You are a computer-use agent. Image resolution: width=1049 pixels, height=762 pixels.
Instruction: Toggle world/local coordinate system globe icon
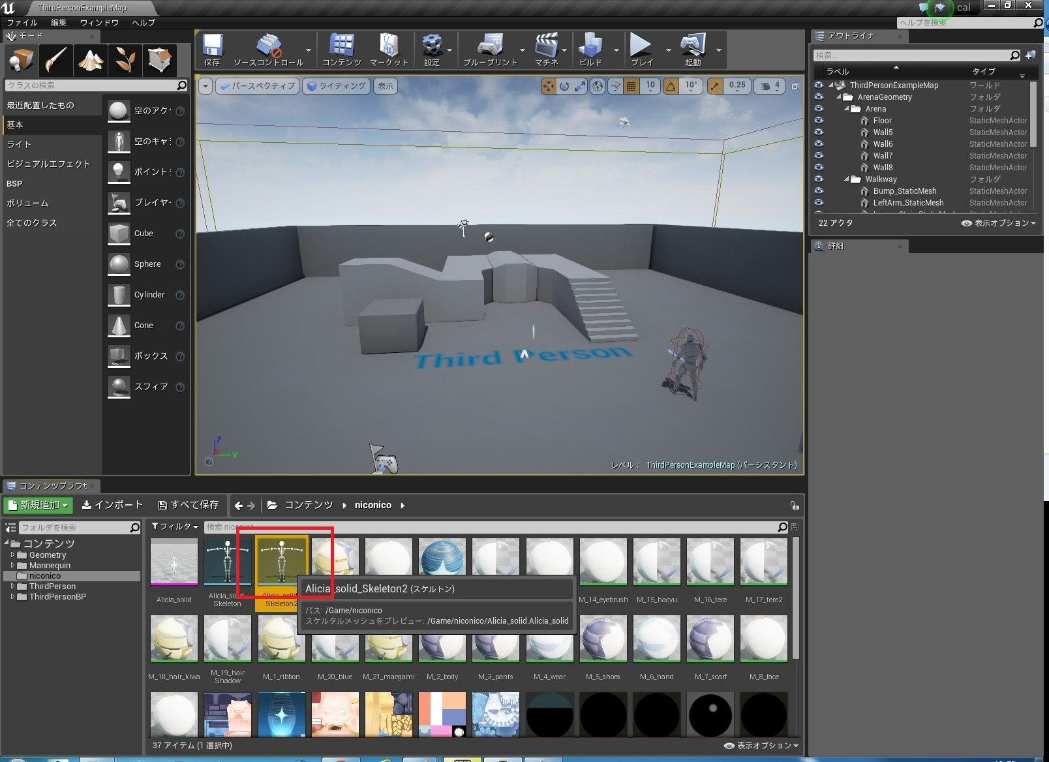pyautogui.click(x=598, y=86)
